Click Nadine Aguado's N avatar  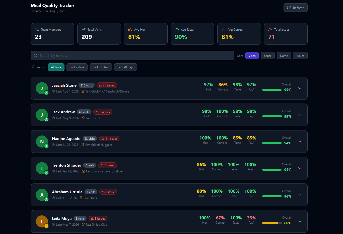pyautogui.click(x=42, y=142)
